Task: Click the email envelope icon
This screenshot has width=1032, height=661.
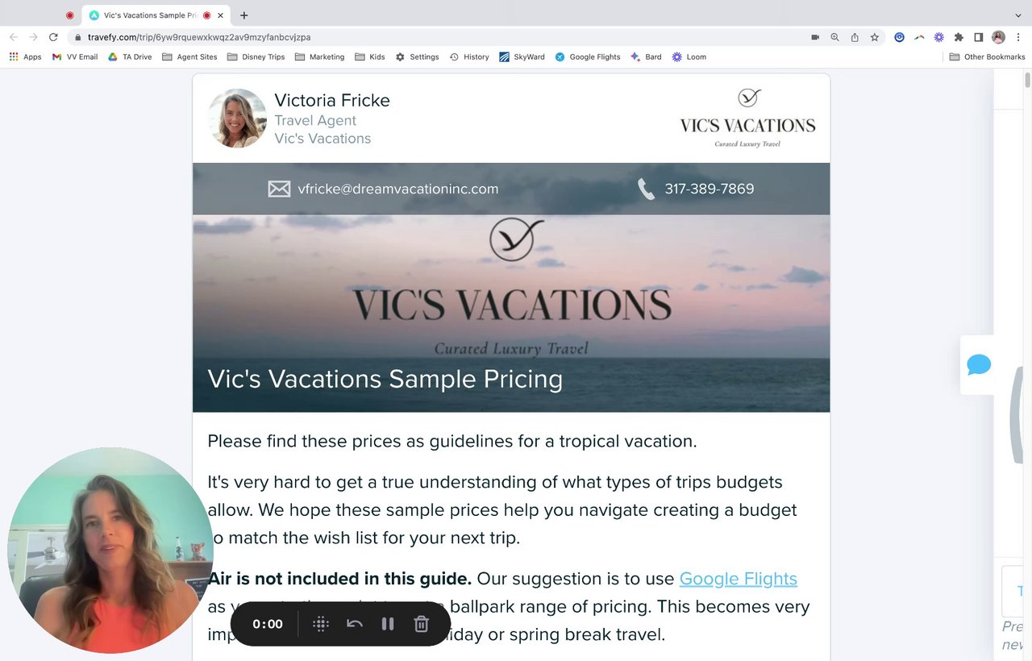Action: [279, 189]
